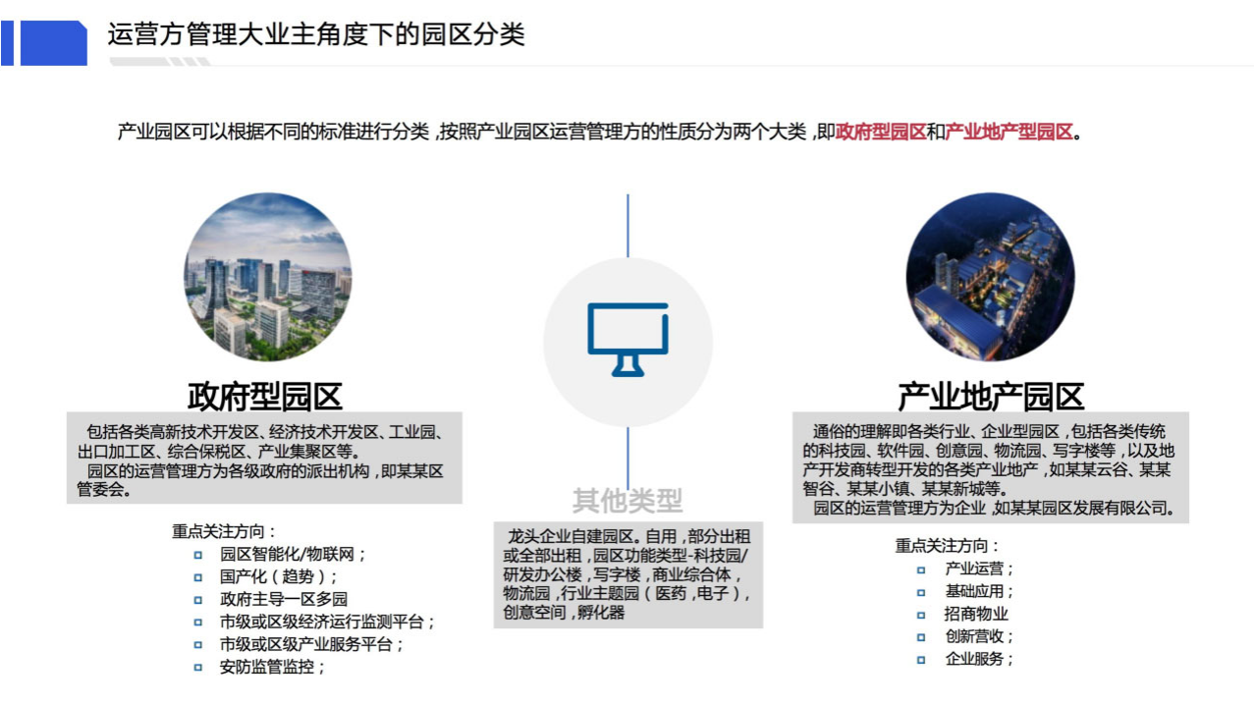Viewport: 1254px width, 705px height.
Task: Click gray text box starting 龙头企业自建园区
Action: [628, 574]
